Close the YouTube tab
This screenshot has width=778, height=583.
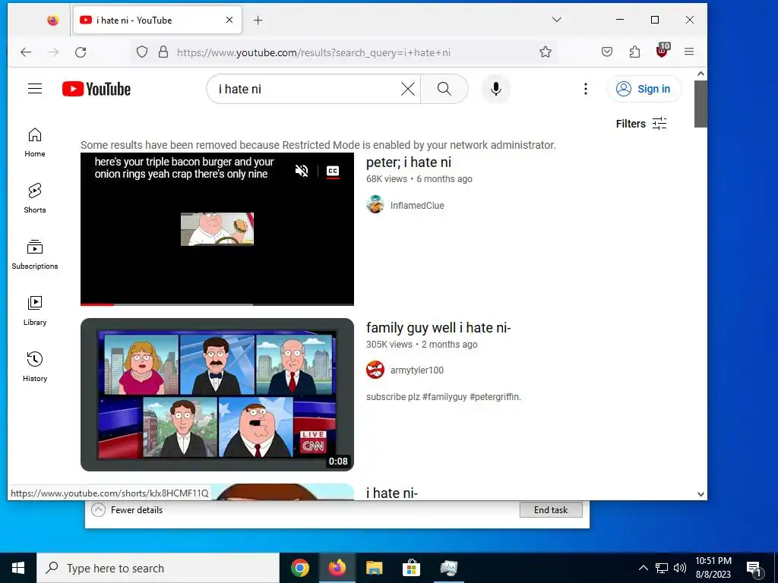click(x=229, y=20)
